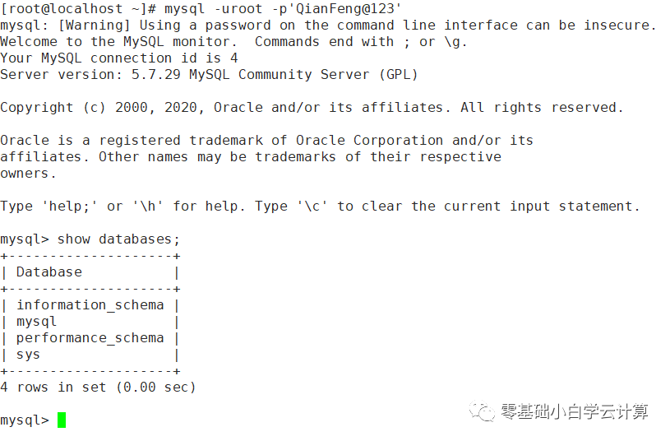Click the Database column header
Screen dimensions: 670x441
(x=49, y=272)
